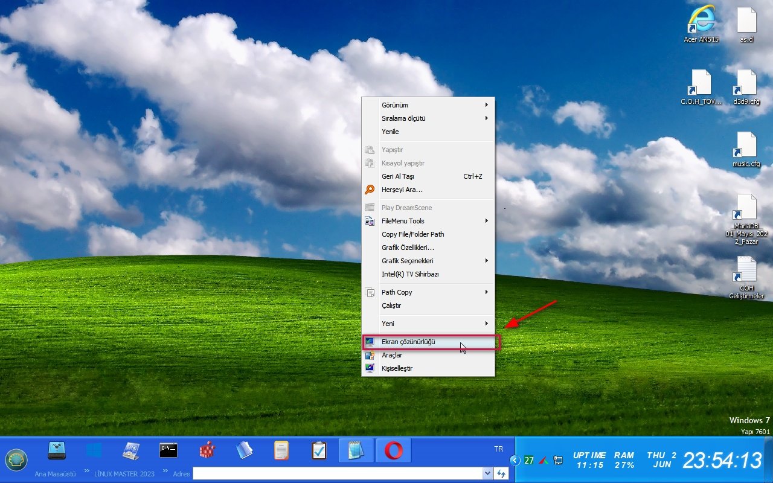Choose Geri Al Taşı menu entry
773x483 pixels.
428,176
